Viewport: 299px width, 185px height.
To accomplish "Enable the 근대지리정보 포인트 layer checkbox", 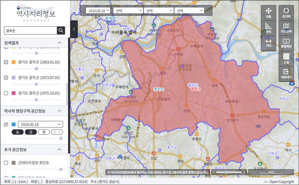I will [x=6, y=163].
